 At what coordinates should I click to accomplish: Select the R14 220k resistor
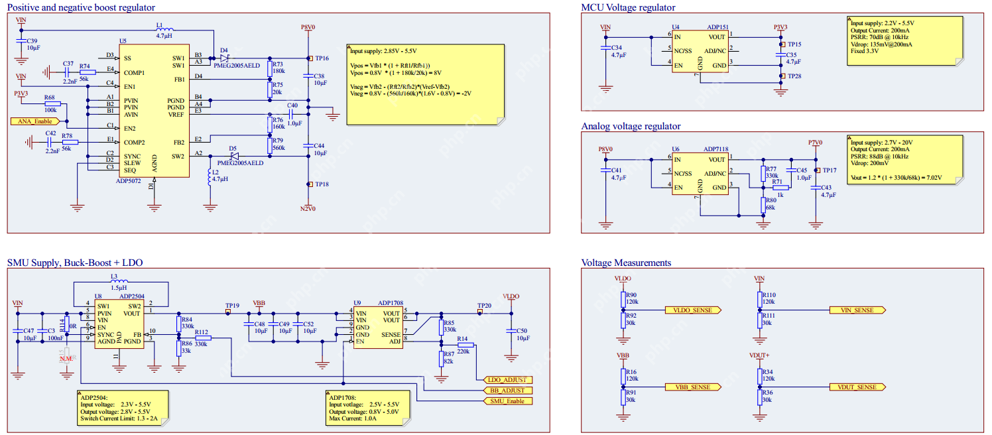tap(465, 345)
